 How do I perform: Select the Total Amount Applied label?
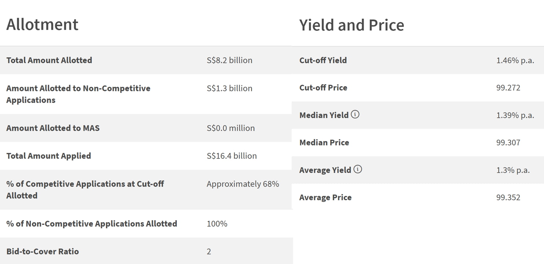pos(48,156)
